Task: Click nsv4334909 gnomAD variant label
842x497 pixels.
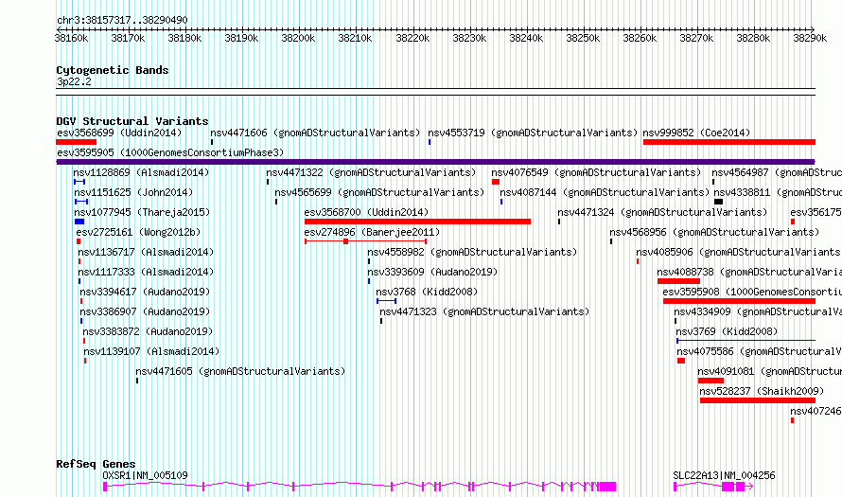Action: 758,311
